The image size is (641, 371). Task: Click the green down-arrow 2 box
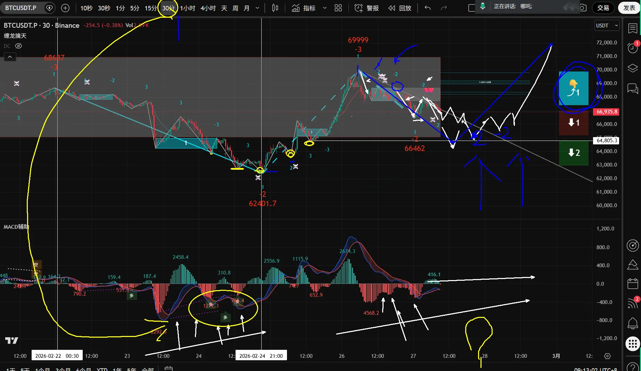coord(574,153)
